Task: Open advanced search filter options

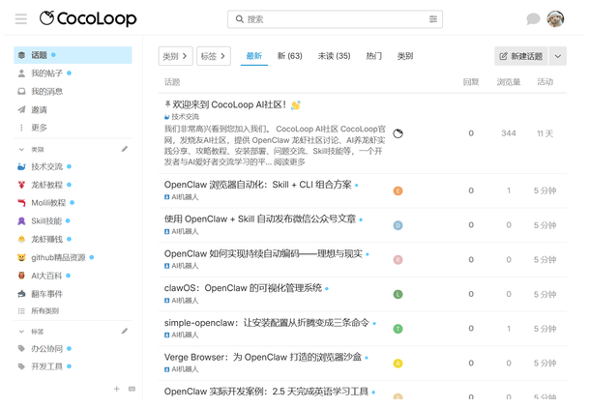Action: (x=432, y=19)
